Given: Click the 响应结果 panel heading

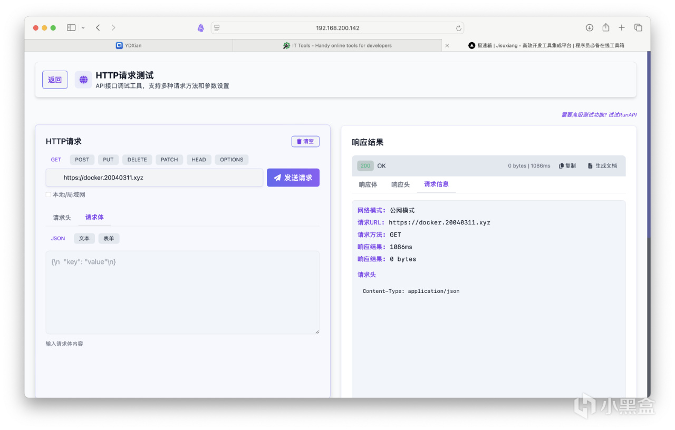Looking at the screenshot, I should pos(368,142).
